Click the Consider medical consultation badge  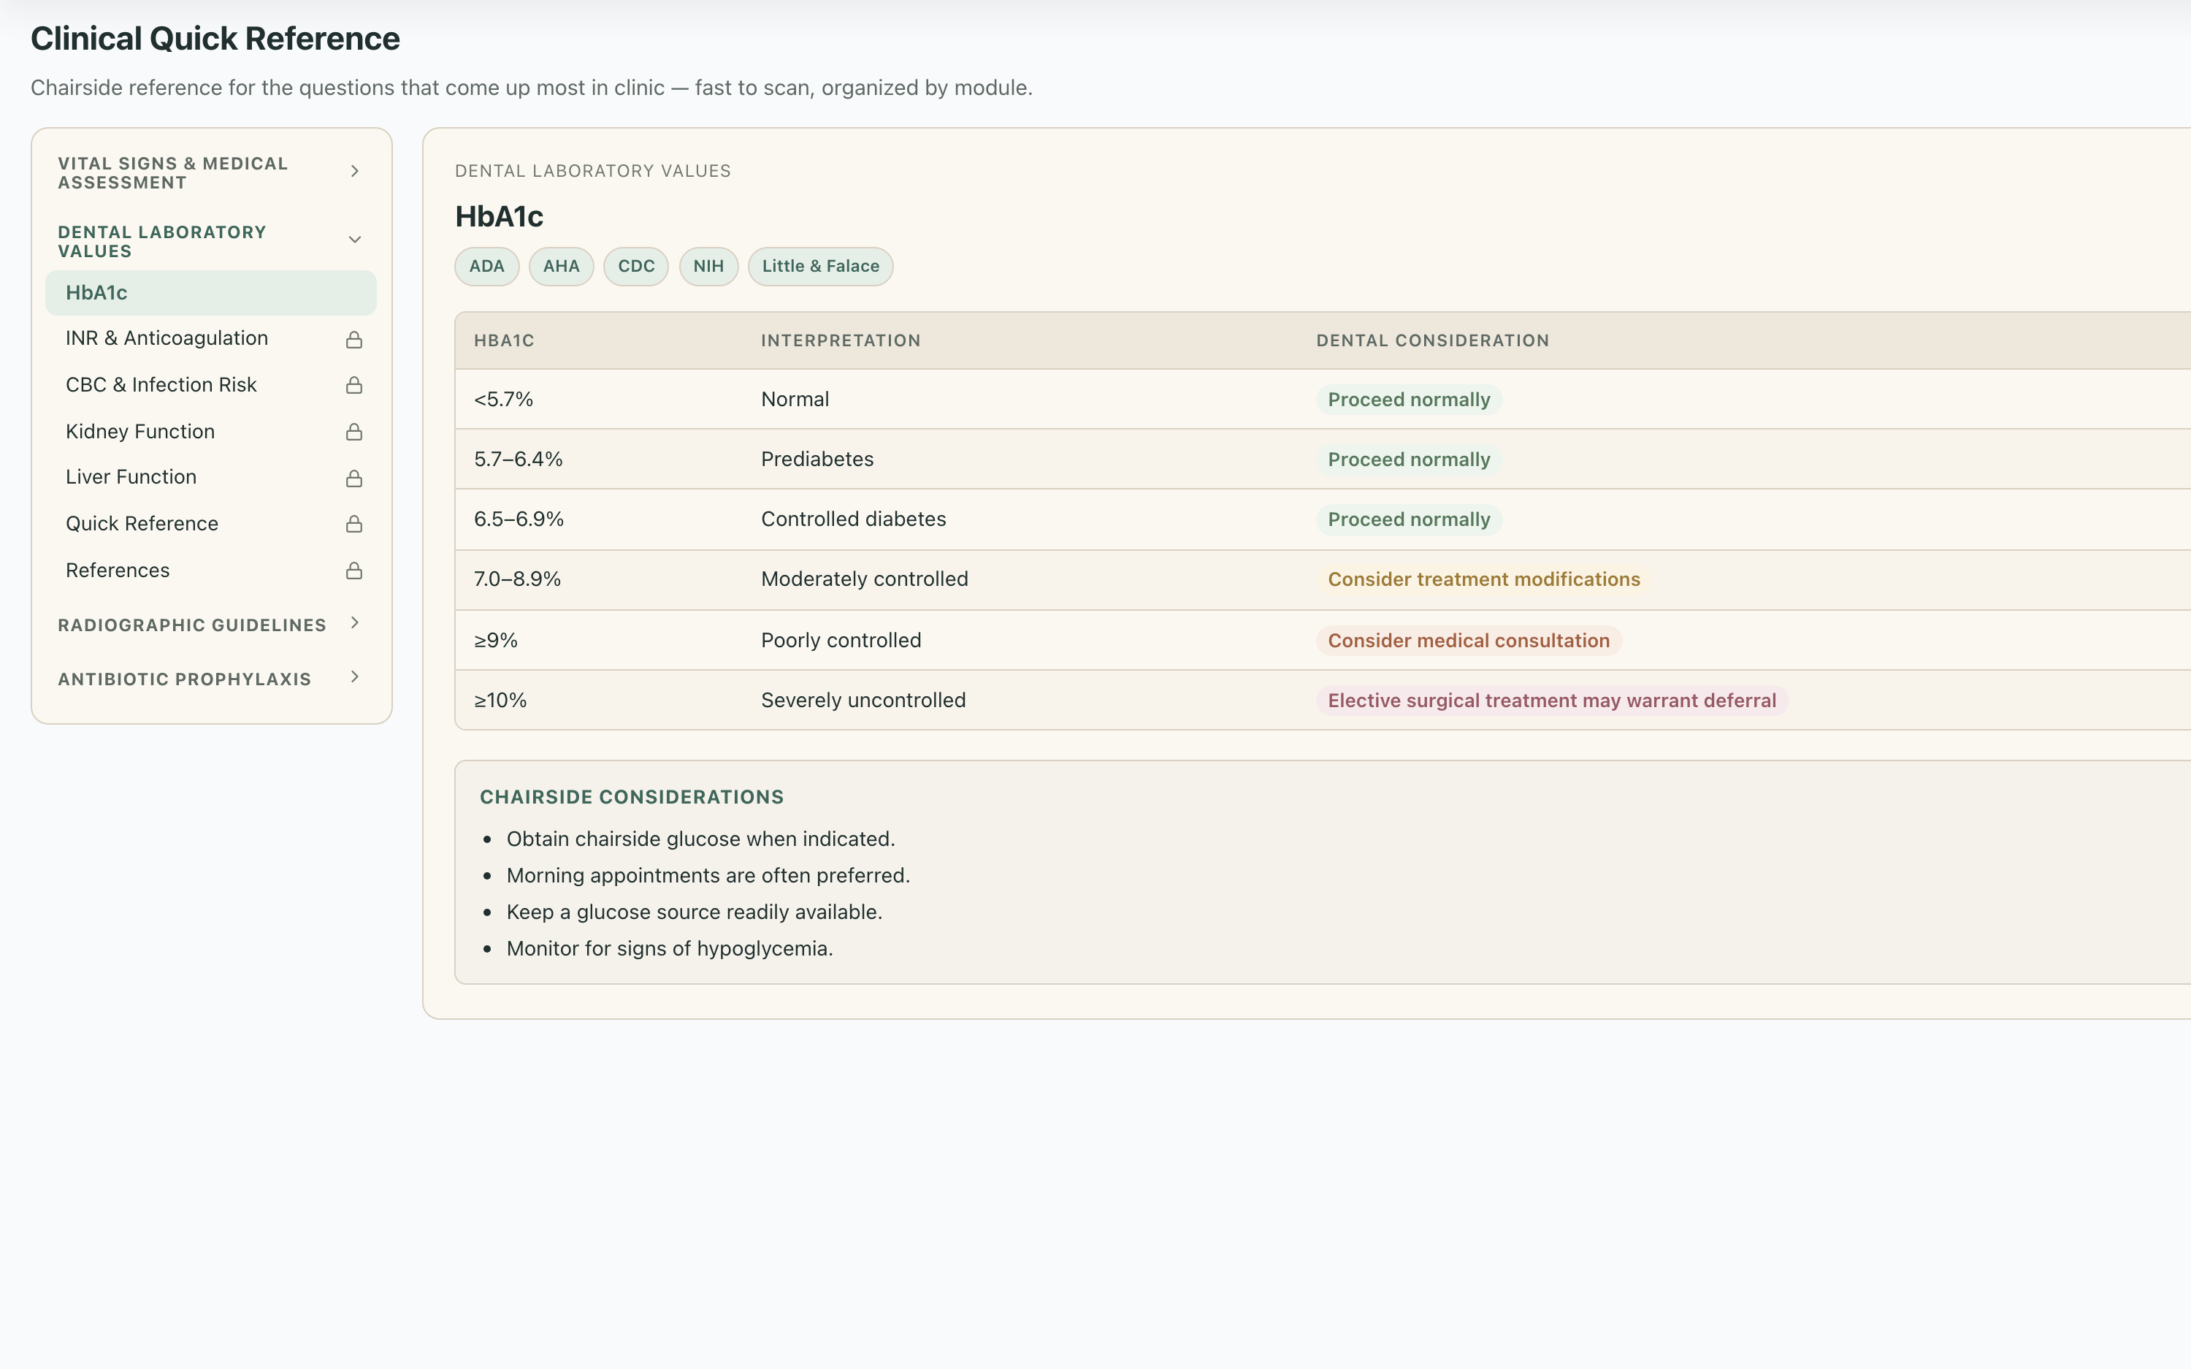click(x=1468, y=640)
